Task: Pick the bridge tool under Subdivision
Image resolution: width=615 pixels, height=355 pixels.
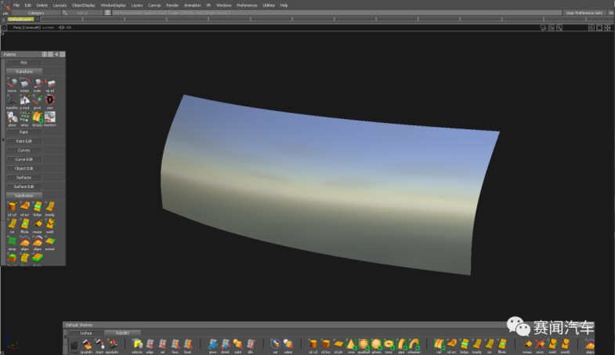Action: 37,207
